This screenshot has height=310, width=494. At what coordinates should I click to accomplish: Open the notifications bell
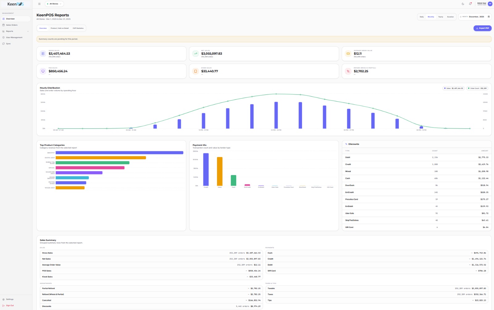click(x=470, y=4)
